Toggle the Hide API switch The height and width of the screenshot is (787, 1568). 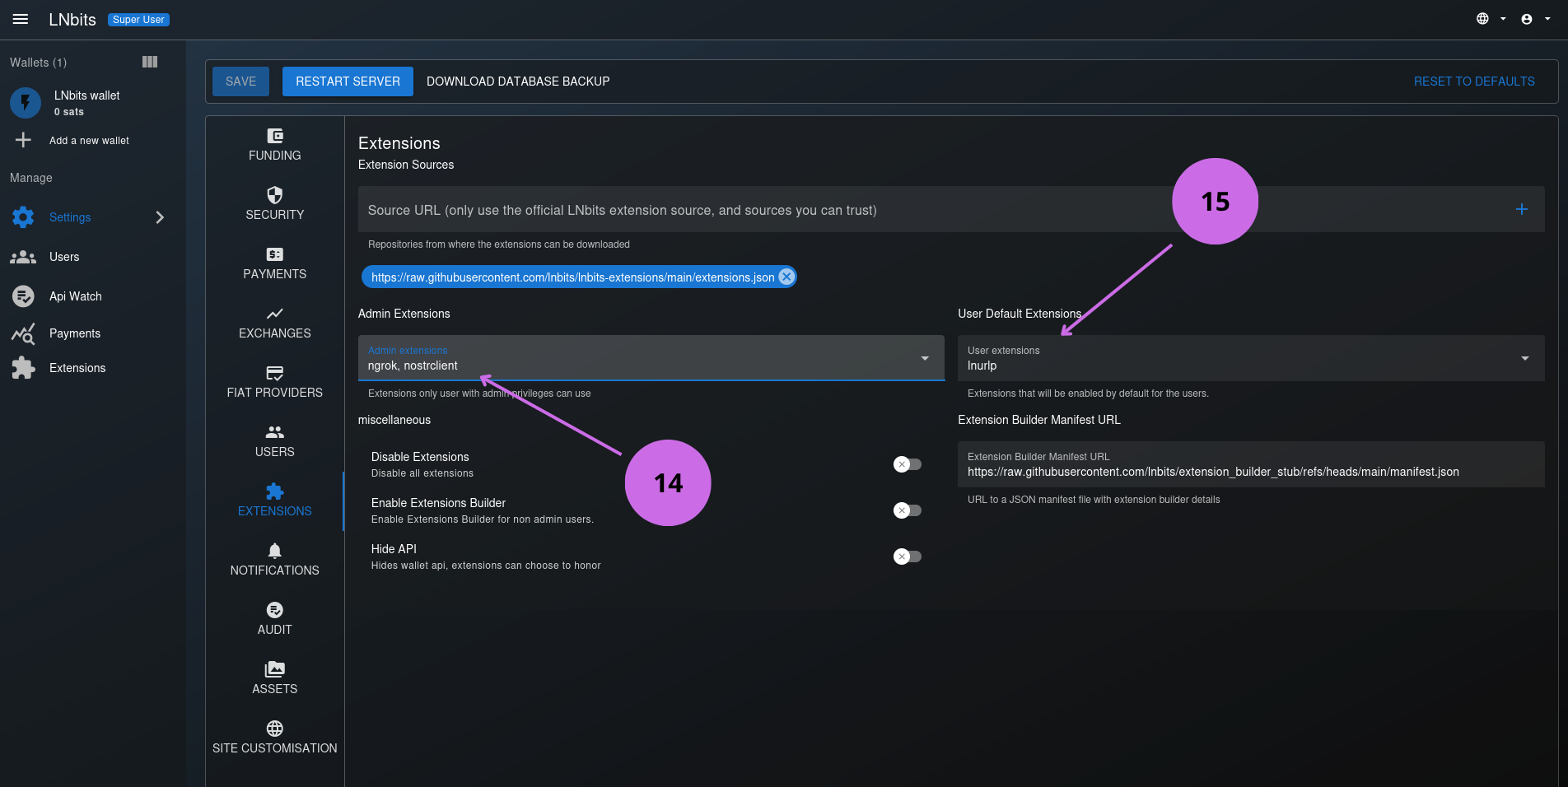click(x=907, y=556)
